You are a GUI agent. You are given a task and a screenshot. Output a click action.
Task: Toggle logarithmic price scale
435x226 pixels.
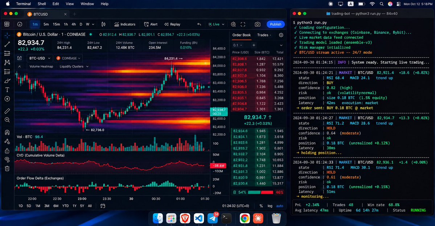coord(270,206)
